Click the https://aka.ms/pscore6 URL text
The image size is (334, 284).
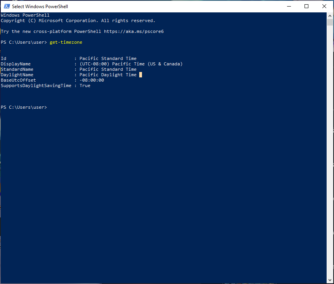(134, 31)
